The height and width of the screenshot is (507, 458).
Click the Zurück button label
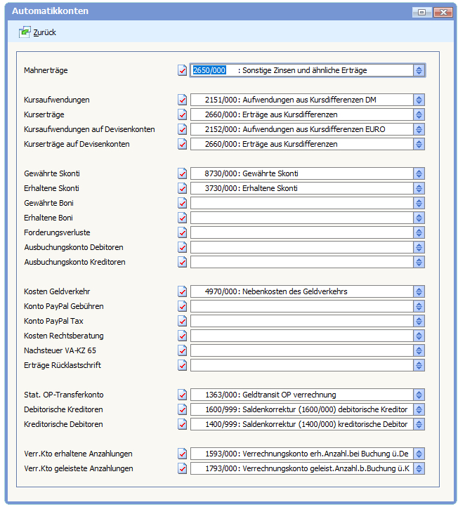pos(45,32)
